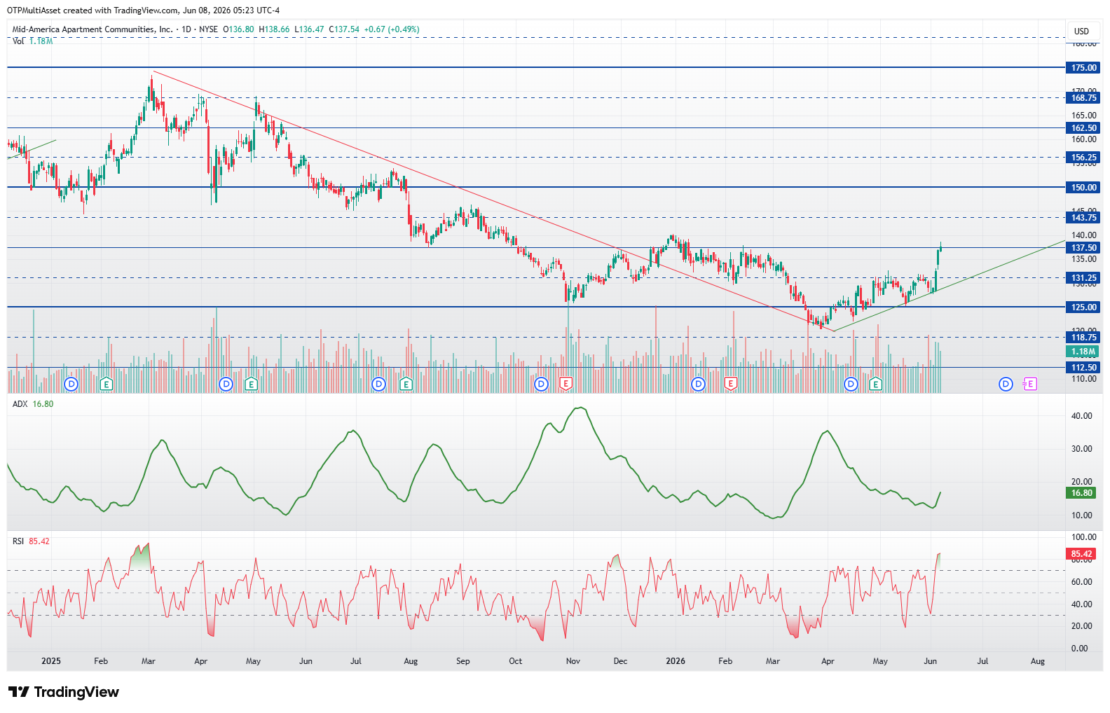
Task: Click the NYSE exchange label in header
Action: (208, 29)
